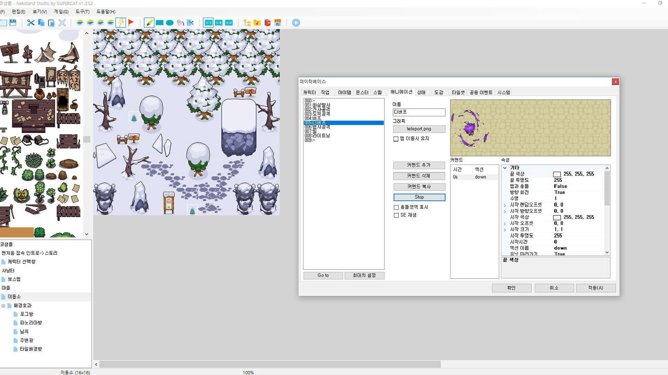Select the lightning event layer icon
This screenshot has width=668, height=375.
point(121,23)
